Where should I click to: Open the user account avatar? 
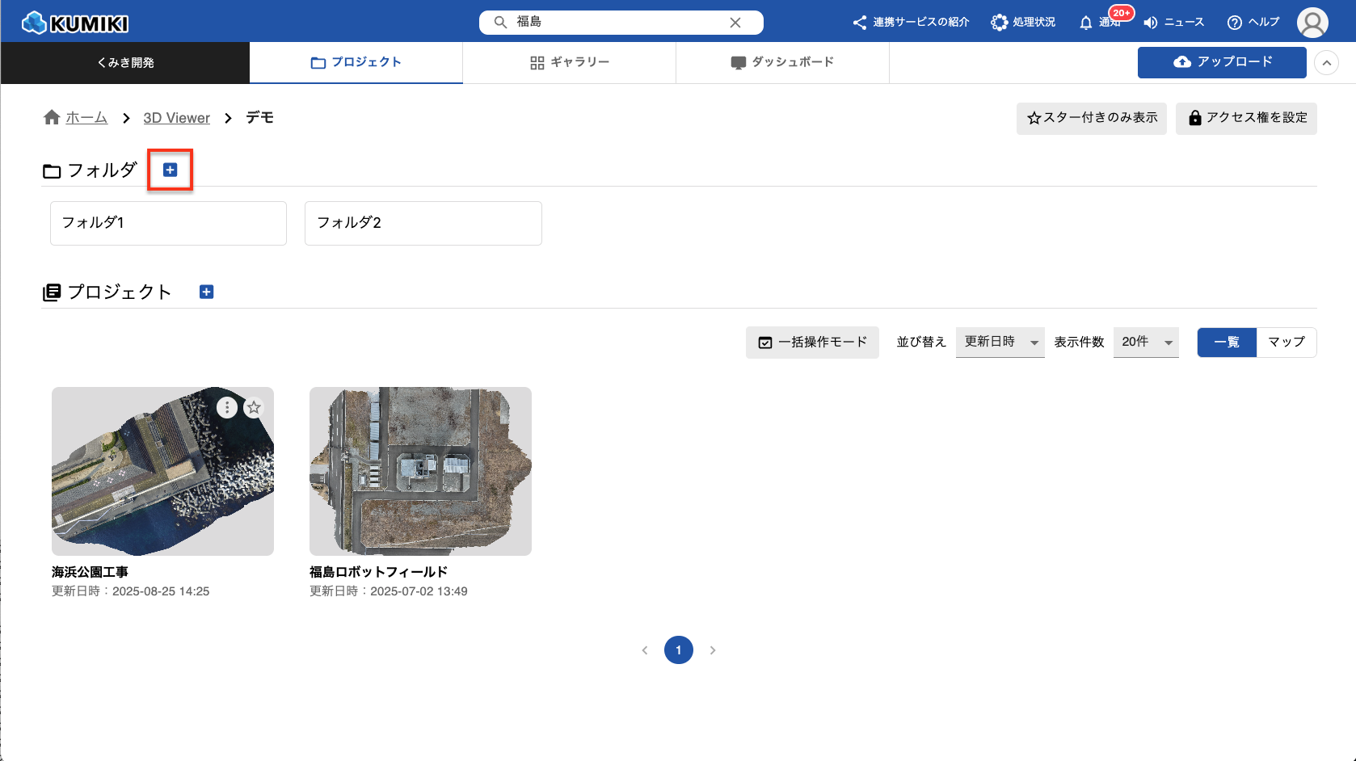[1312, 23]
